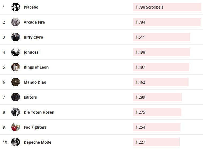Click Placebo's round artist avatar

pos(16,7)
